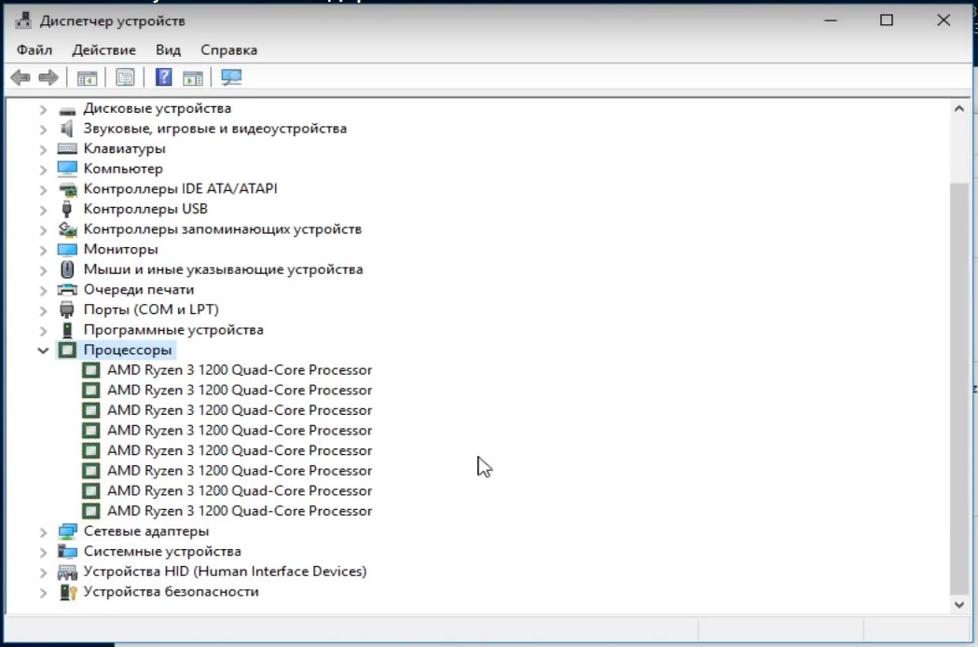The width and height of the screenshot is (978, 647).
Task: Click the icon beside Системные устройства
Action: click(x=67, y=552)
